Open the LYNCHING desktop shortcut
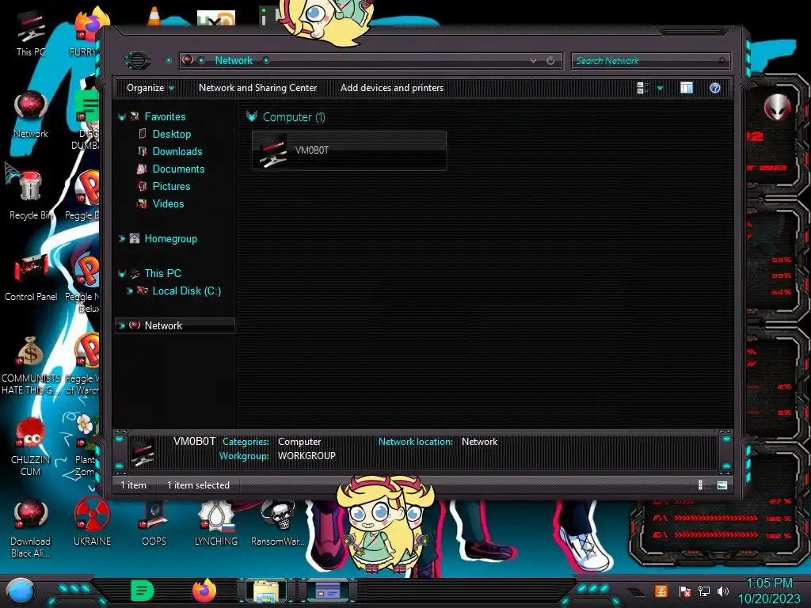Screen dimensions: 811x608 216,522
